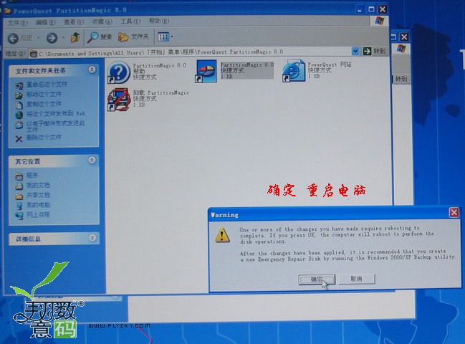Open the Edit (编辑) menu
Image resolution: width=465 pixels, height=344 pixels.
[x=45, y=22]
